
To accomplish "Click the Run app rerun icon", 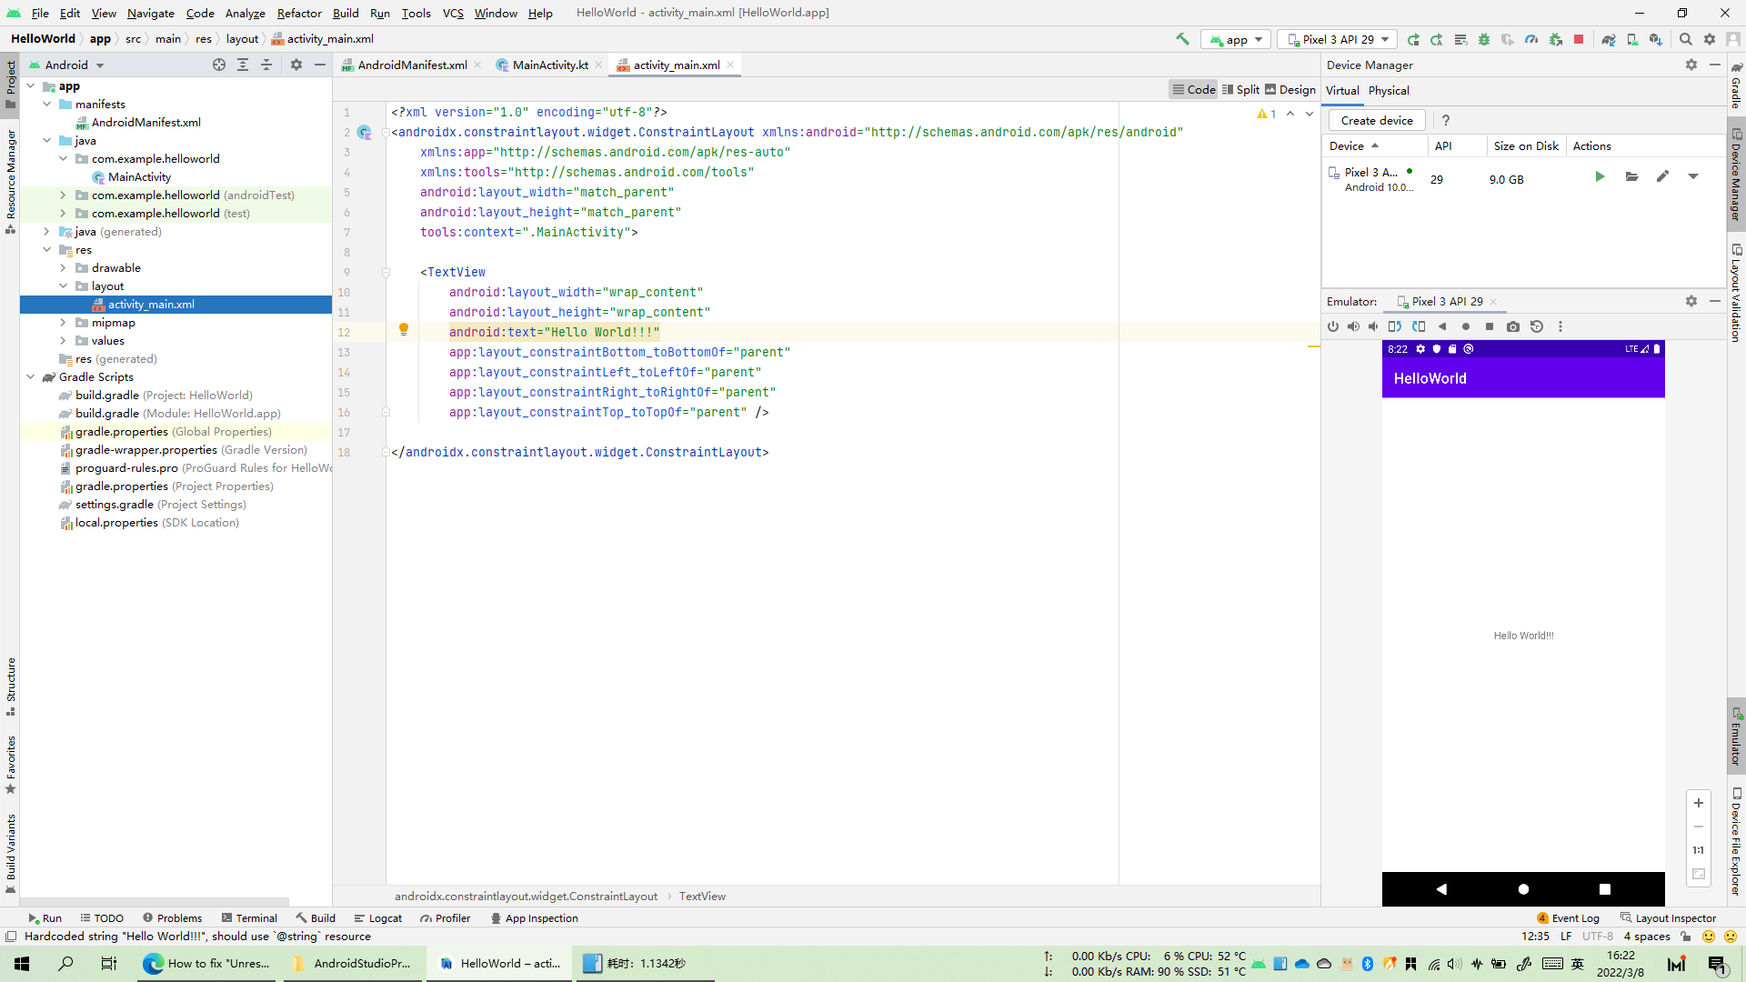I will (x=1413, y=39).
